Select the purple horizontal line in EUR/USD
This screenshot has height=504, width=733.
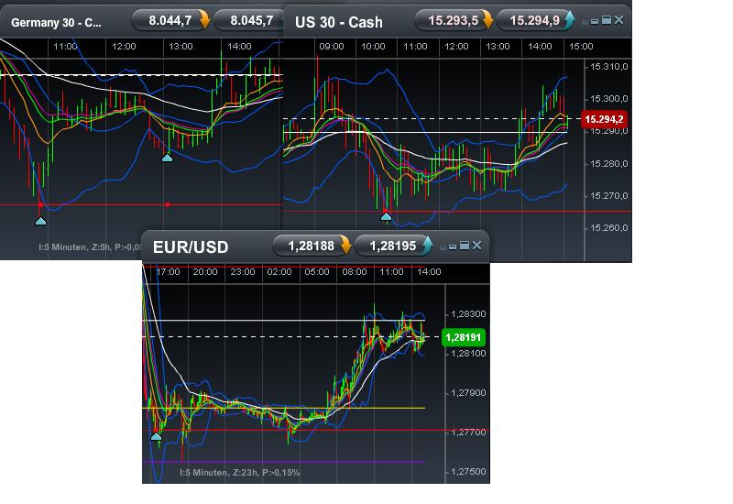point(284,462)
